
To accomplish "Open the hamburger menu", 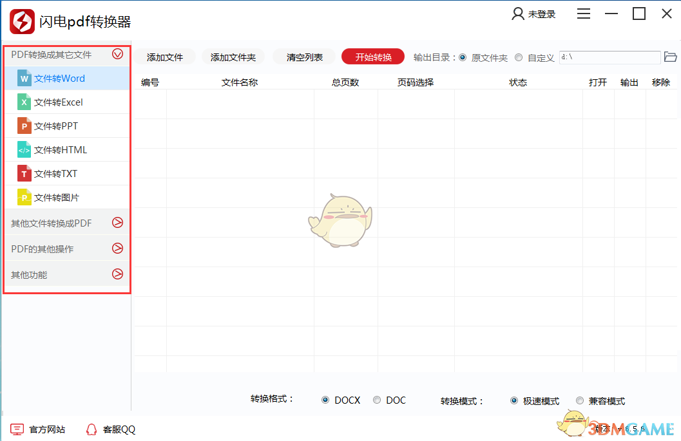I will (584, 13).
